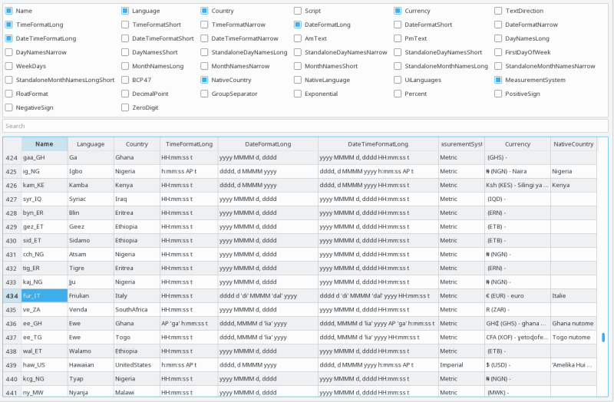Sort by the Country column header
The width and height of the screenshot is (614, 402).
[137, 144]
